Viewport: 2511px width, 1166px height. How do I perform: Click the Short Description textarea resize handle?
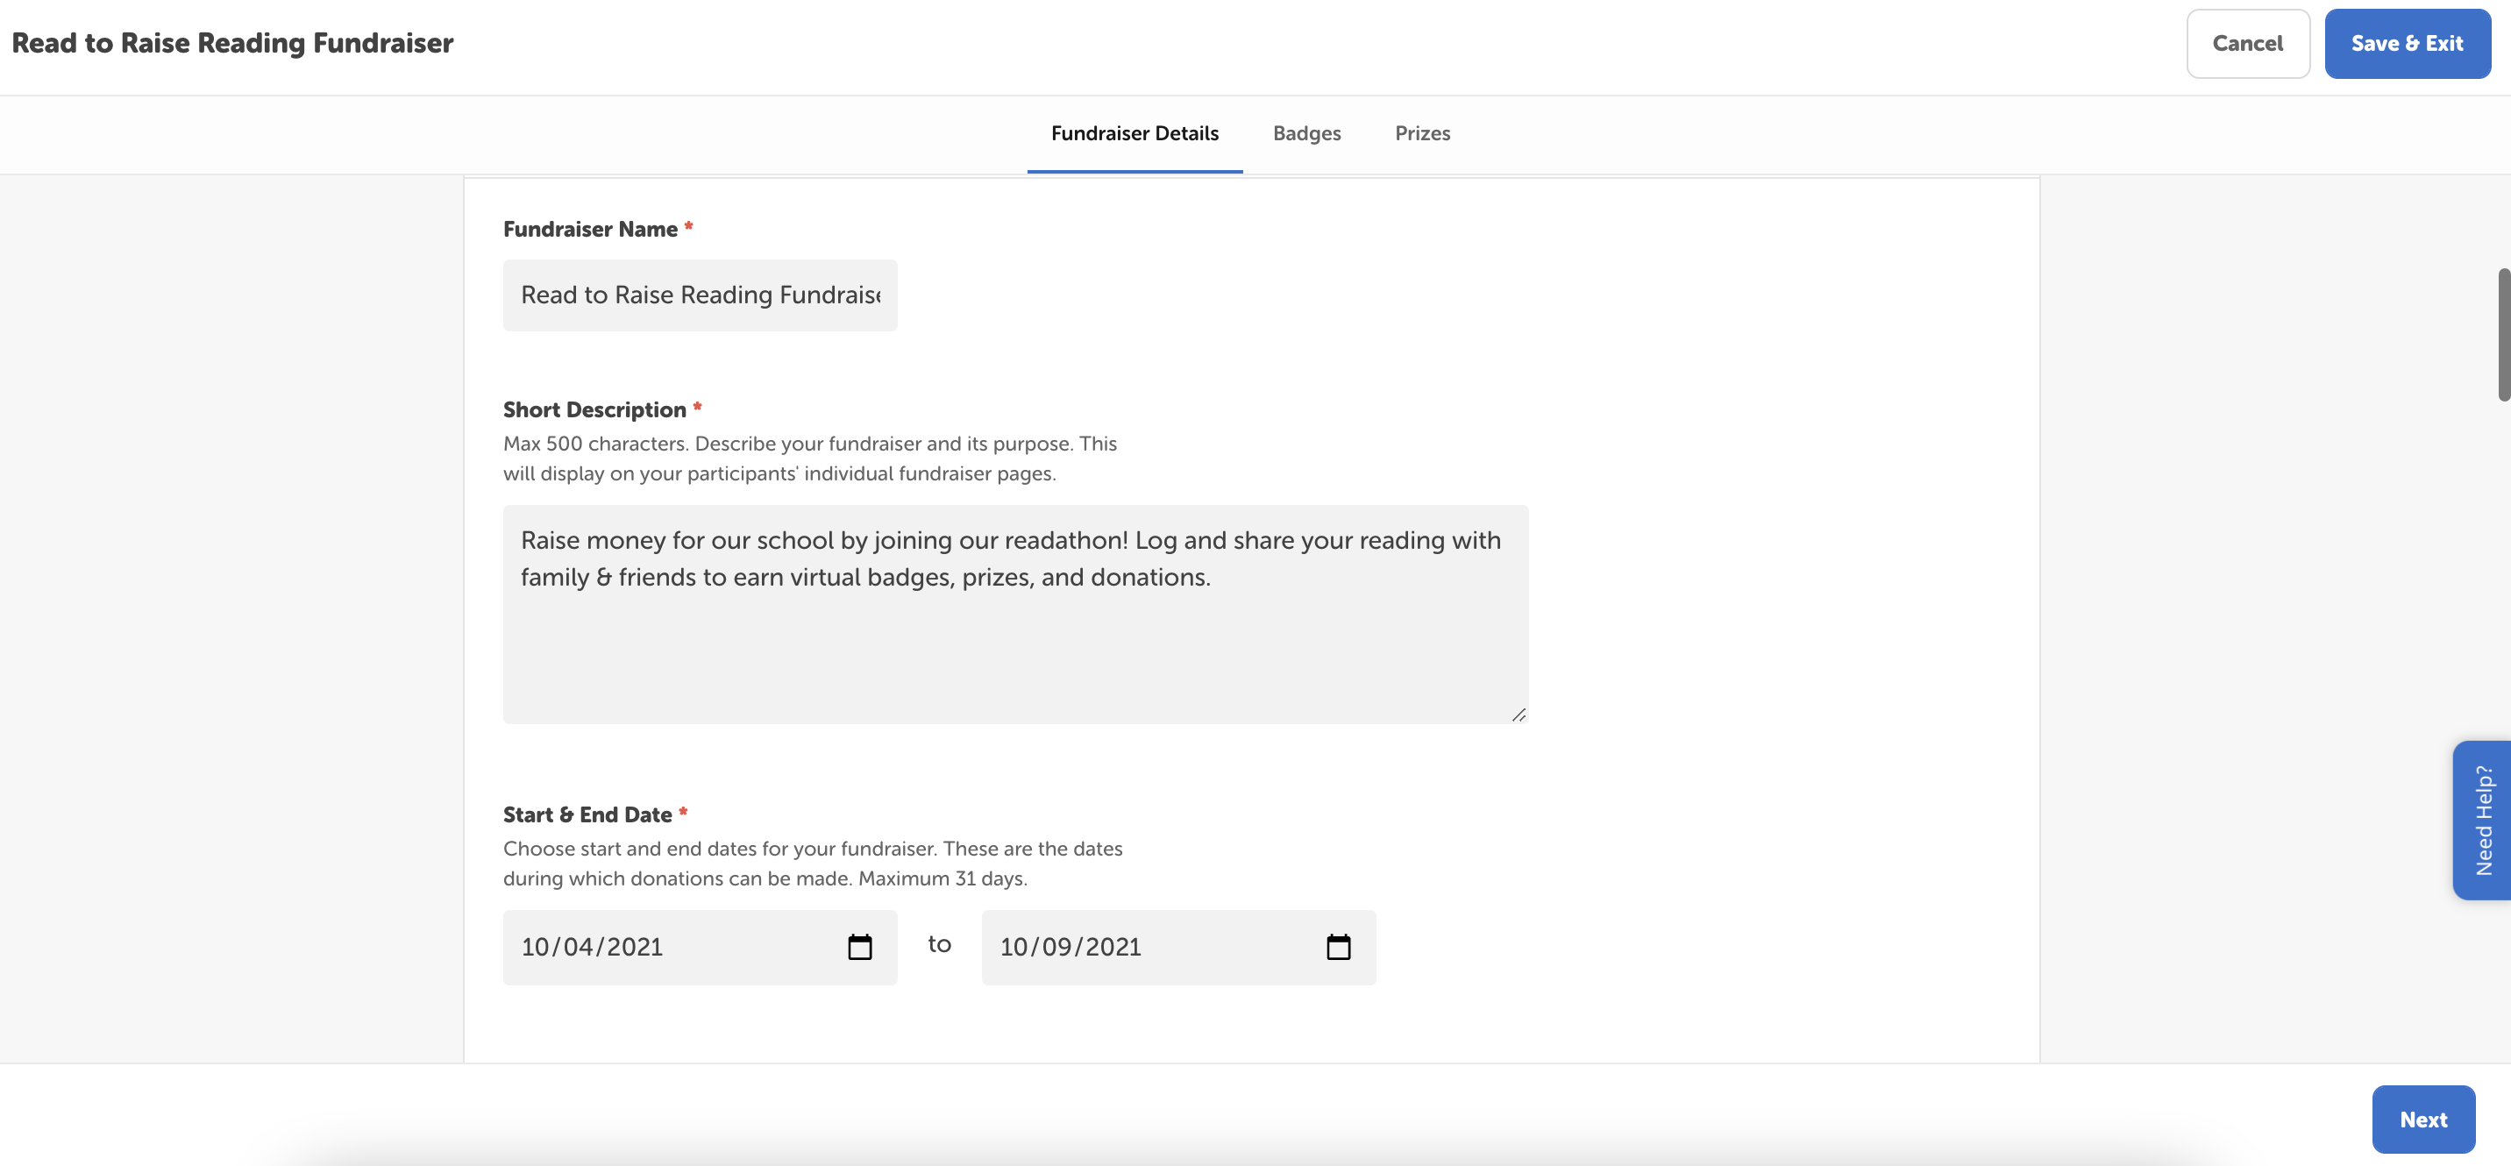coord(1518,715)
